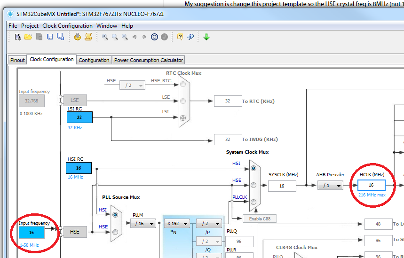The width and height of the screenshot is (404, 258).
Task: Open the AHB Prescaler /1 dropdown
Action: pyautogui.click(x=330, y=185)
